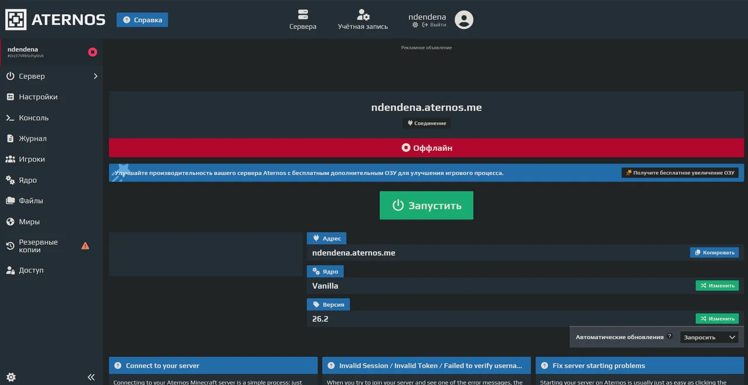Click the Vanilla software value
The image size is (748, 385).
pos(325,286)
